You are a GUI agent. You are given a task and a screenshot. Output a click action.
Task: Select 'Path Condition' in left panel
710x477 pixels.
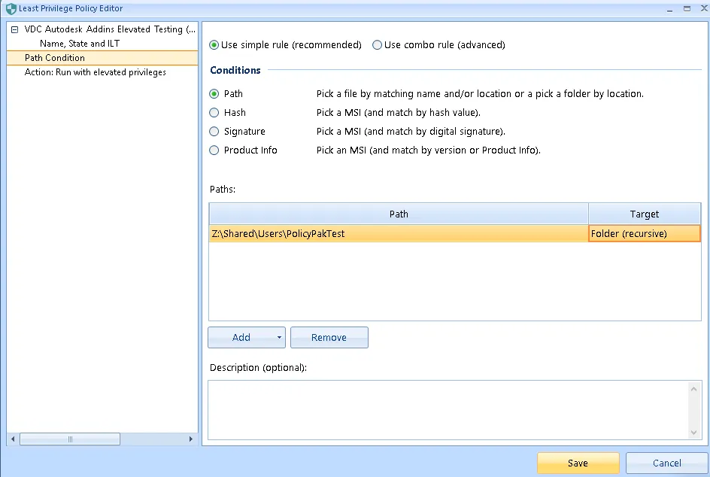[55, 58]
